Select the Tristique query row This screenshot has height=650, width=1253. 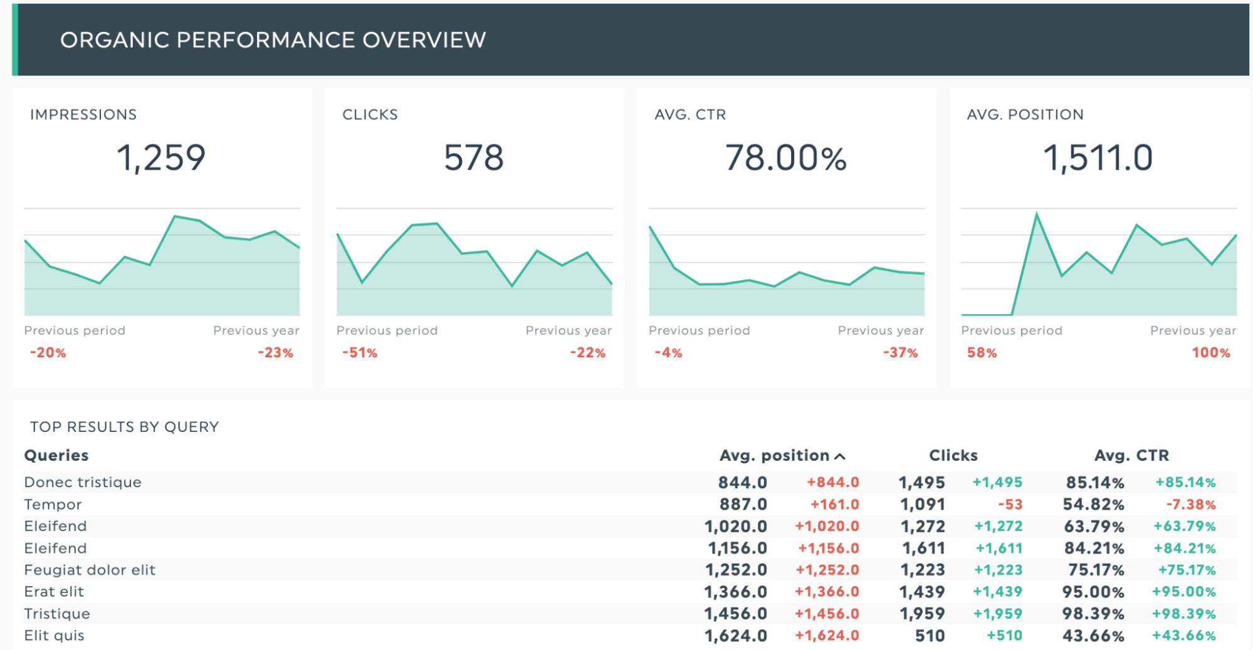coord(57,614)
